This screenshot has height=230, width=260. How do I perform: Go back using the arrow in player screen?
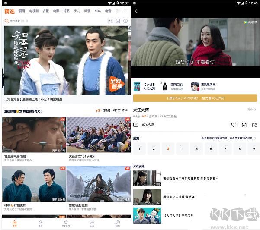(x=136, y=11)
